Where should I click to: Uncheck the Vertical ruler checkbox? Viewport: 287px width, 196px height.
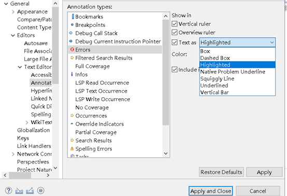175,24
